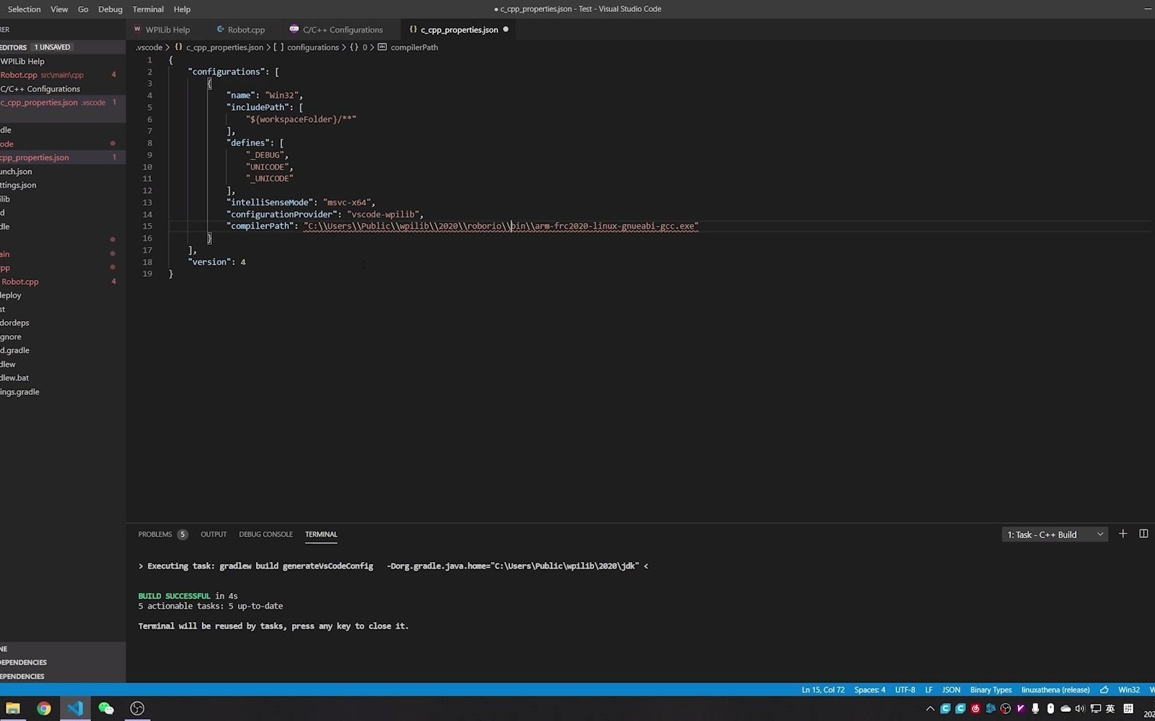The height and width of the screenshot is (721, 1155).
Task: Open the volume control tray icon
Action: point(1080,708)
